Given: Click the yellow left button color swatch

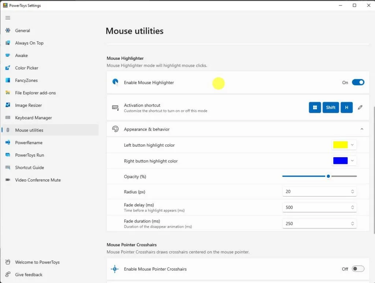Looking at the screenshot, I should click(x=340, y=145).
